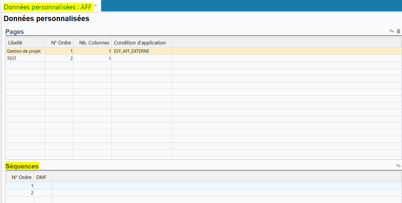Add a new row in Pages section
402x203 pixels.
(x=392, y=31)
